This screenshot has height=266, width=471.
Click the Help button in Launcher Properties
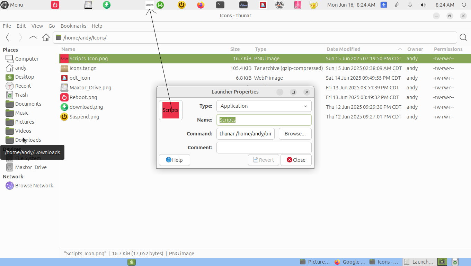pyautogui.click(x=175, y=160)
